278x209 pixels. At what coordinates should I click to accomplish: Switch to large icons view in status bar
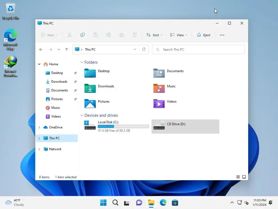(x=244, y=177)
